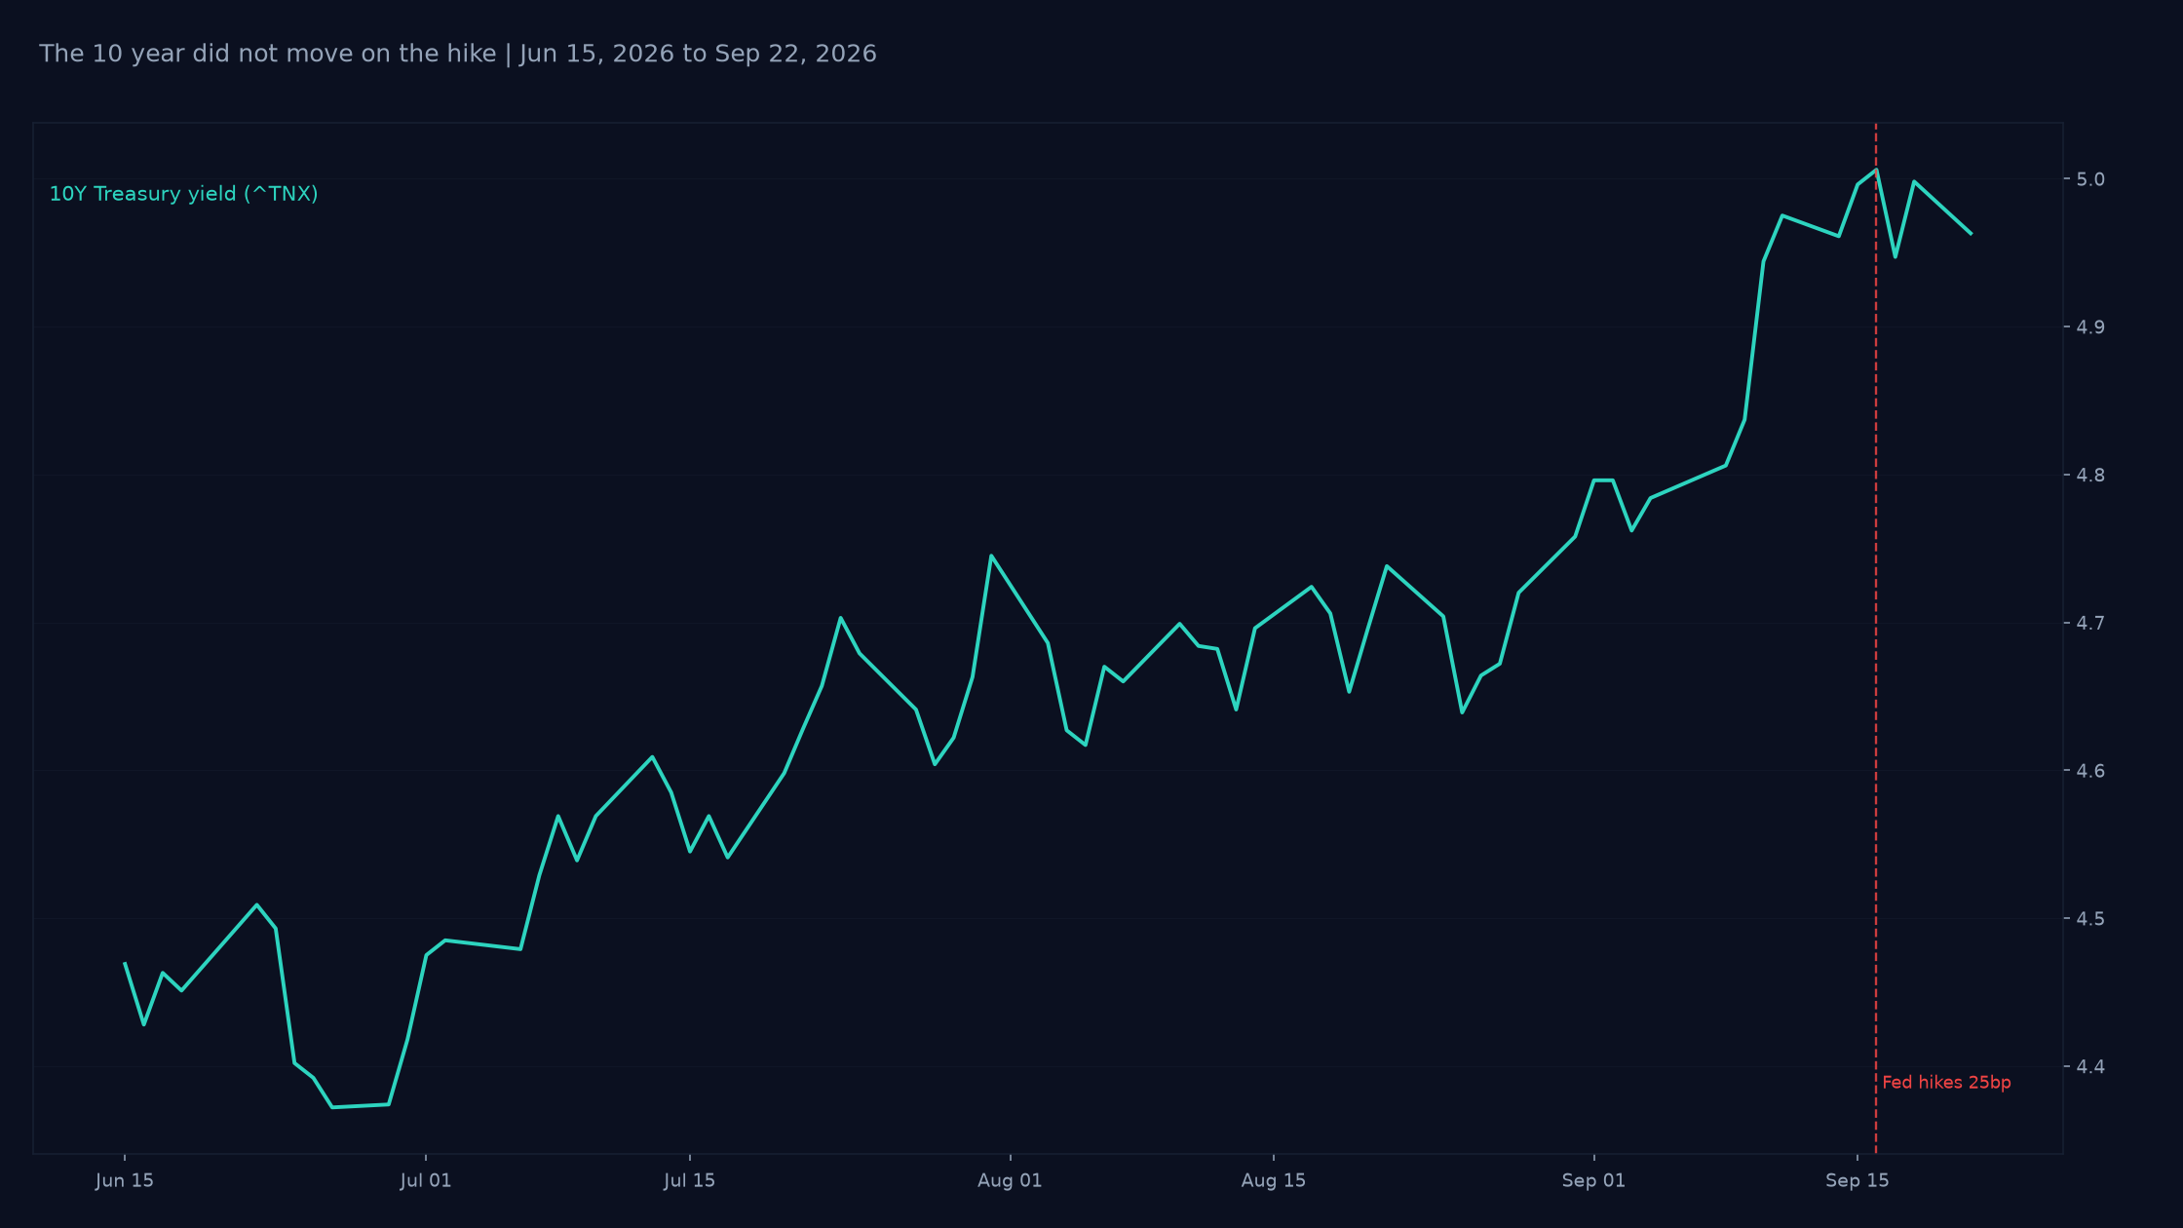Click the red dashed Fed hike marker line
This screenshot has height=1228, width=2183.
[1876, 638]
